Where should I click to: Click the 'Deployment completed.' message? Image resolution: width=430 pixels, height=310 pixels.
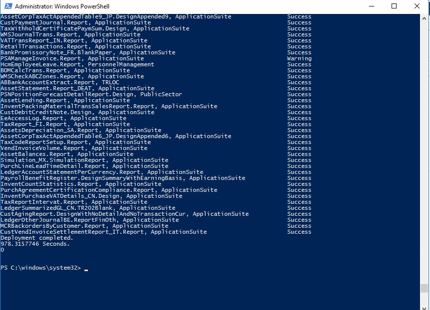coord(37,238)
